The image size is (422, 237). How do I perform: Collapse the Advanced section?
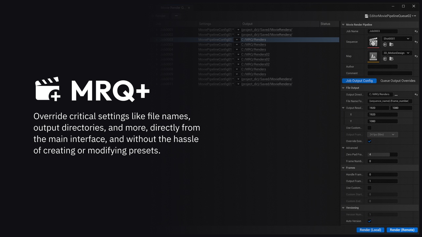343,148
